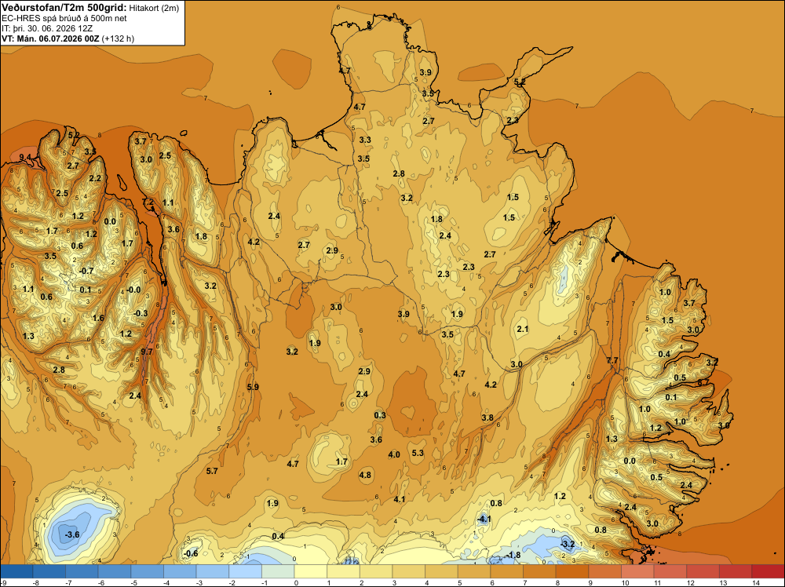
Task: Click the pale blue swatch between -2 and -1
Action: point(245,571)
